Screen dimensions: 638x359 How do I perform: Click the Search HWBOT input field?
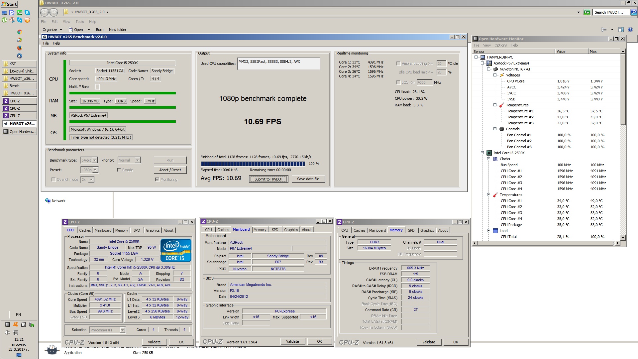click(x=611, y=12)
